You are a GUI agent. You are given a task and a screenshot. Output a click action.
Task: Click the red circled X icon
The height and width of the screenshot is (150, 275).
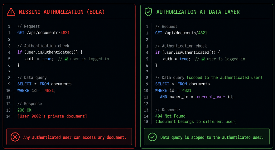[x=15, y=137]
